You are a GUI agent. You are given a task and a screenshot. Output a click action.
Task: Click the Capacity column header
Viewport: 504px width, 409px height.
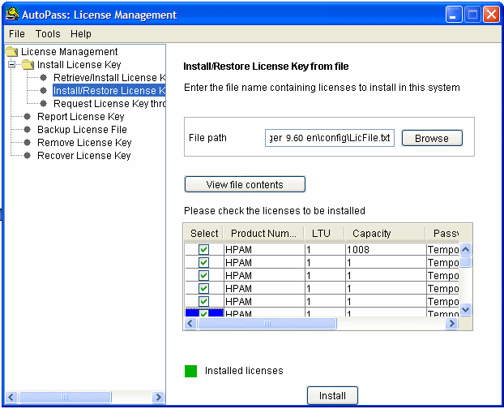tap(385, 233)
